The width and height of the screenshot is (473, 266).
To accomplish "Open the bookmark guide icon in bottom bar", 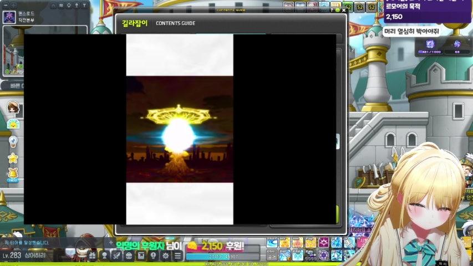I will (141, 256).
